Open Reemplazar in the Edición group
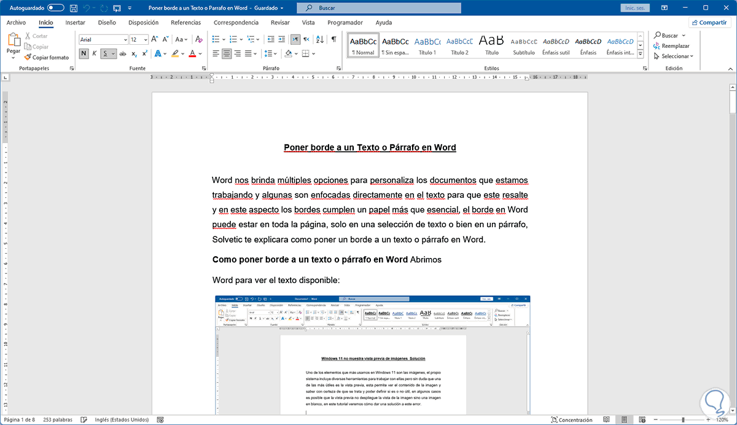The image size is (737, 425). coord(676,45)
